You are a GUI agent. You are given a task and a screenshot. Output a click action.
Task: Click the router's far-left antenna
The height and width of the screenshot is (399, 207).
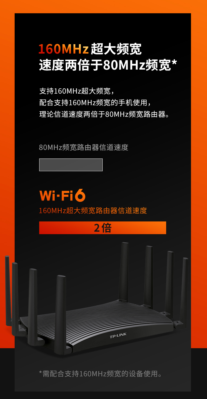click(x=8, y=290)
